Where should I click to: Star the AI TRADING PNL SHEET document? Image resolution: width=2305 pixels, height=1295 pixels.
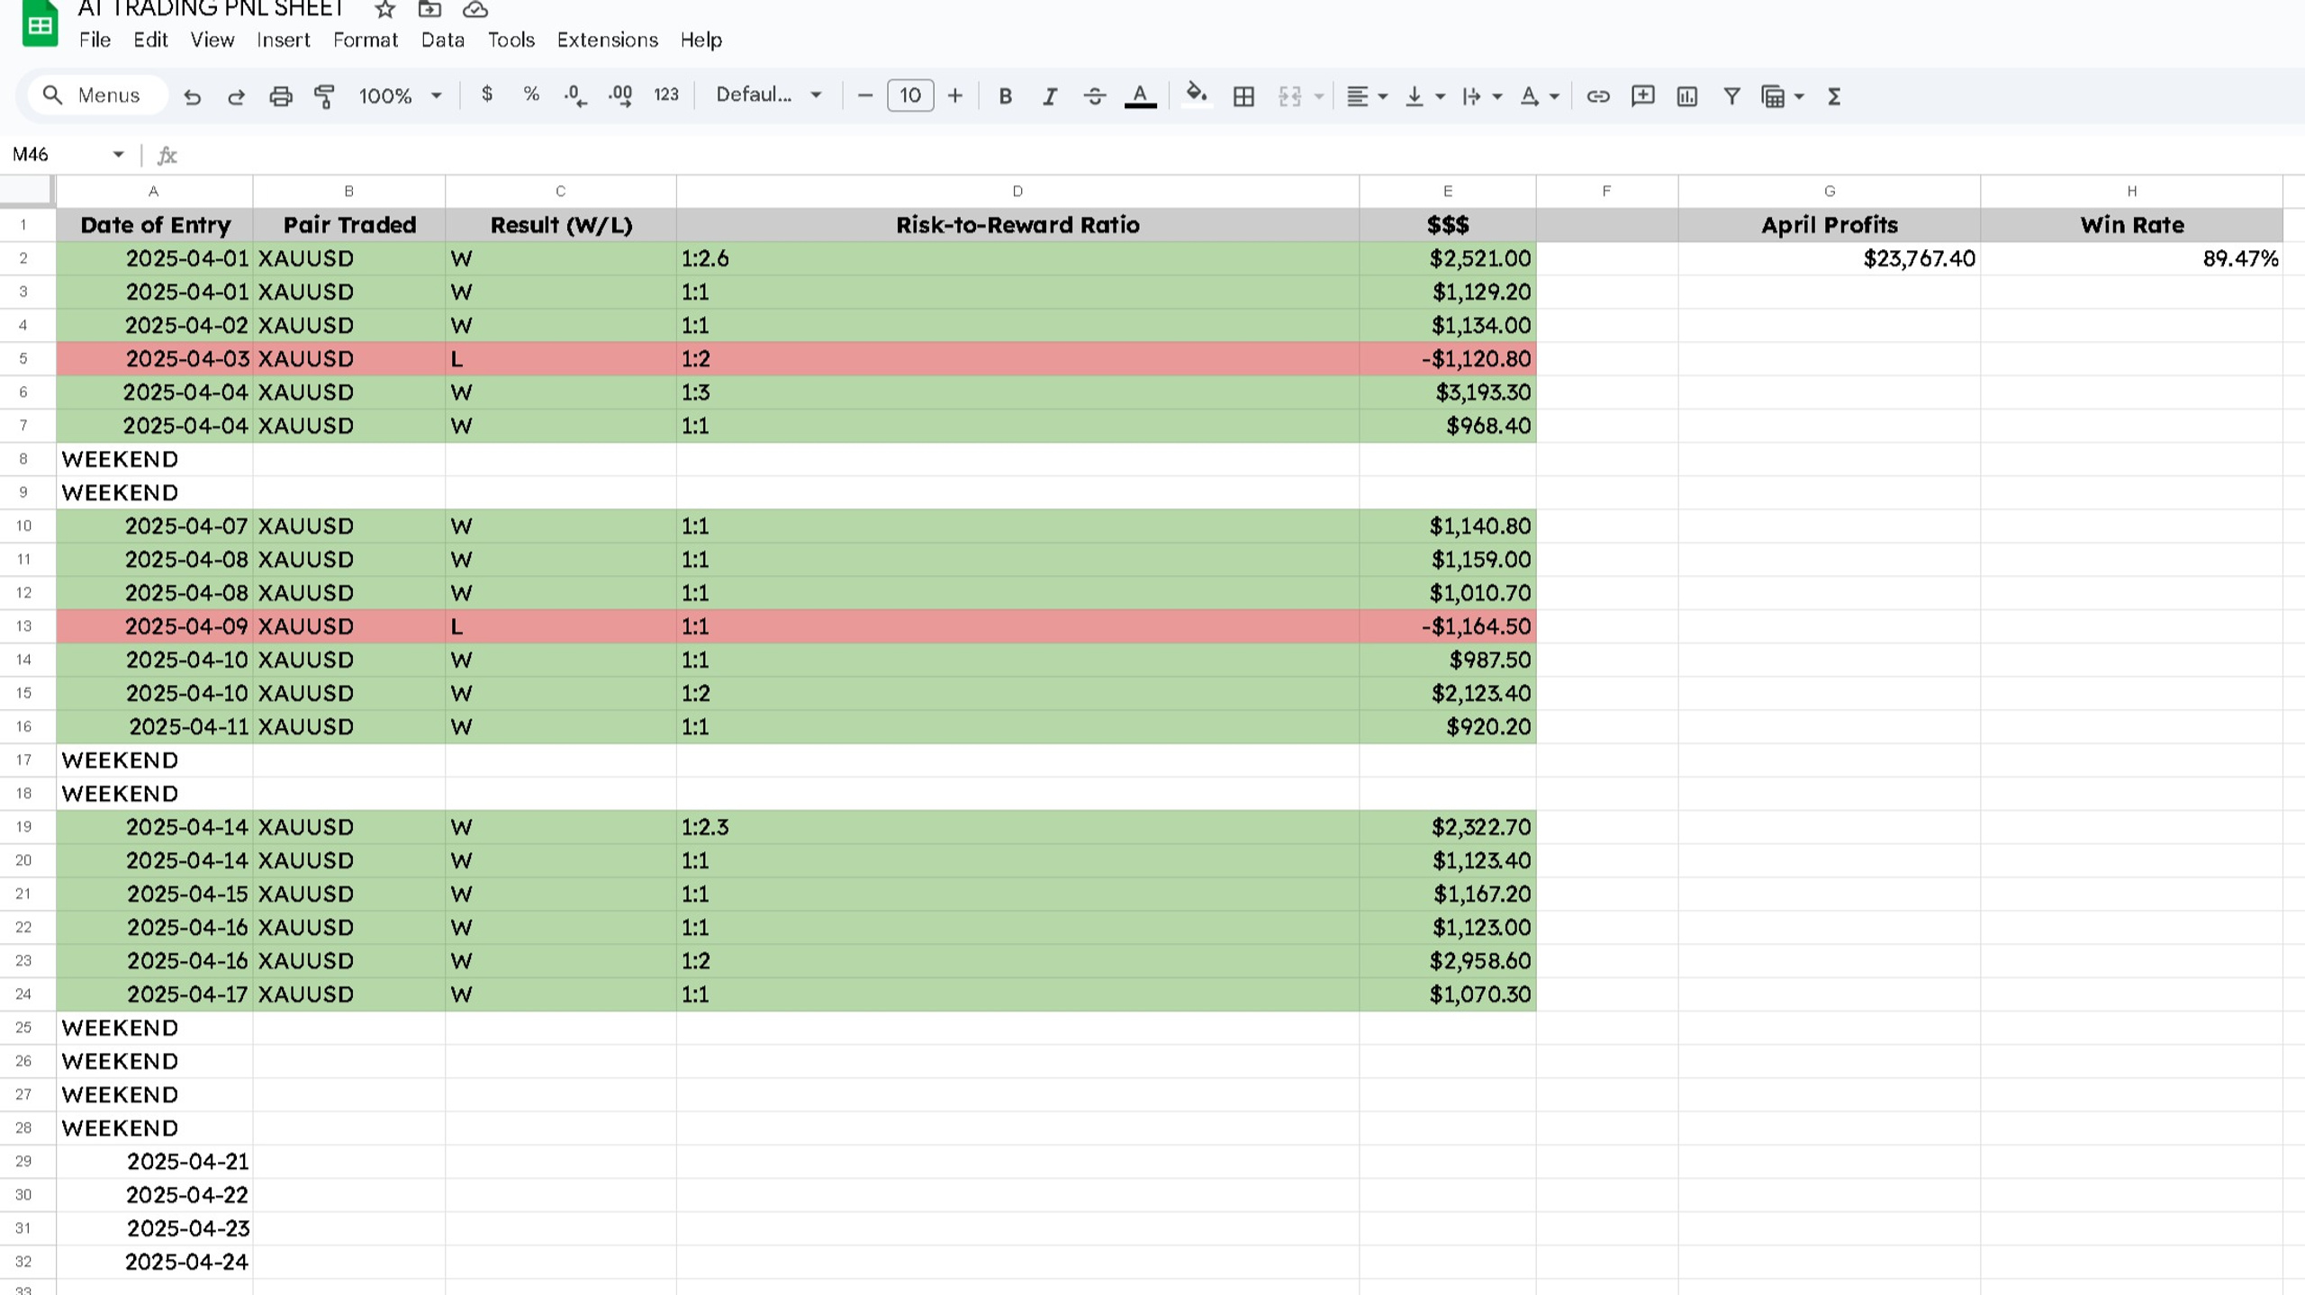coord(385,10)
